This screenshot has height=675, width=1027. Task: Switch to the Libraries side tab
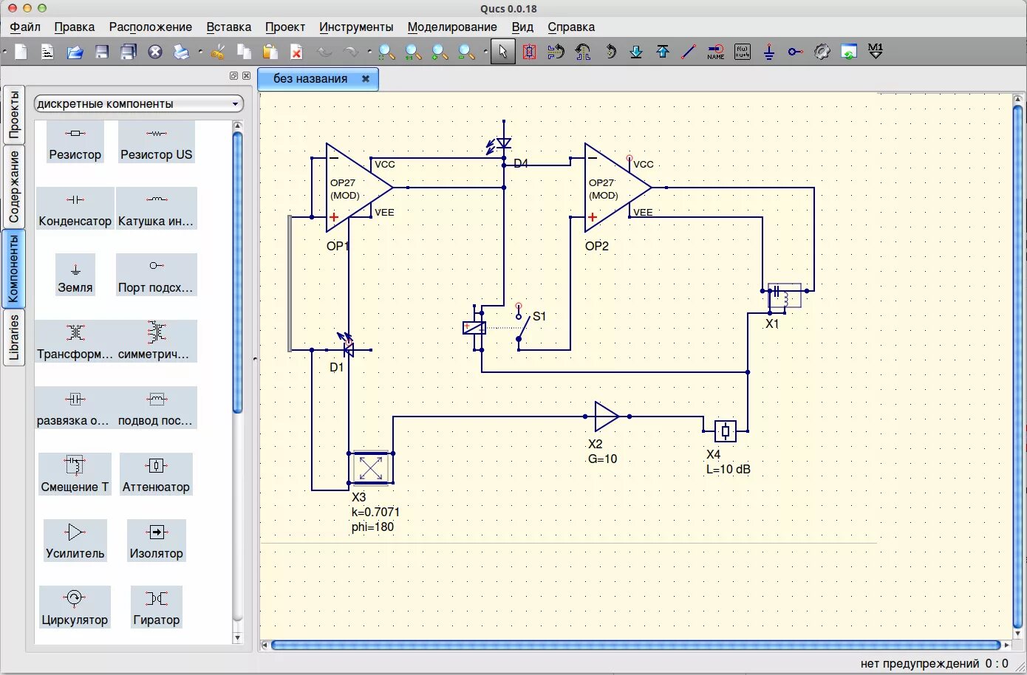[x=14, y=337]
